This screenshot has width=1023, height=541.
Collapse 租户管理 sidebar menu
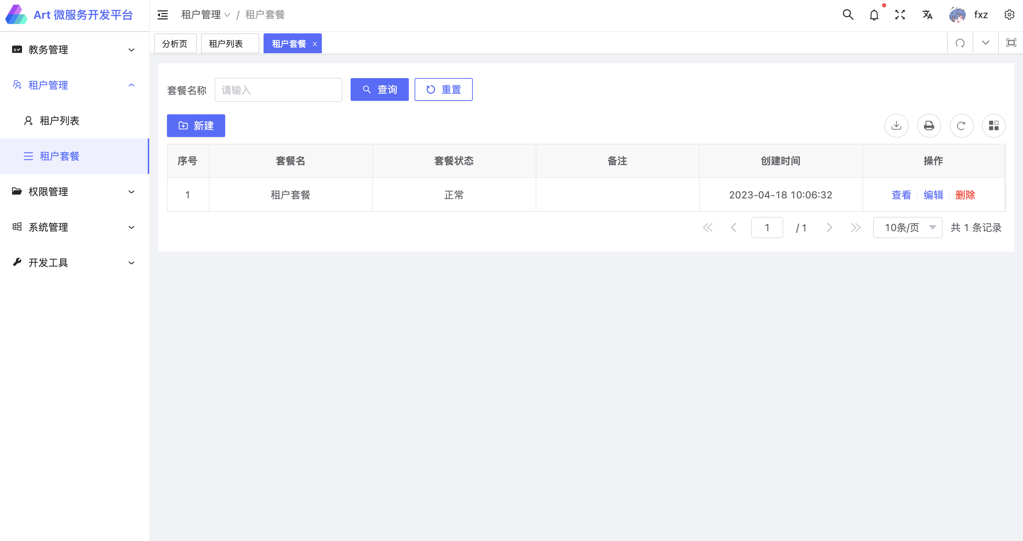74,85
